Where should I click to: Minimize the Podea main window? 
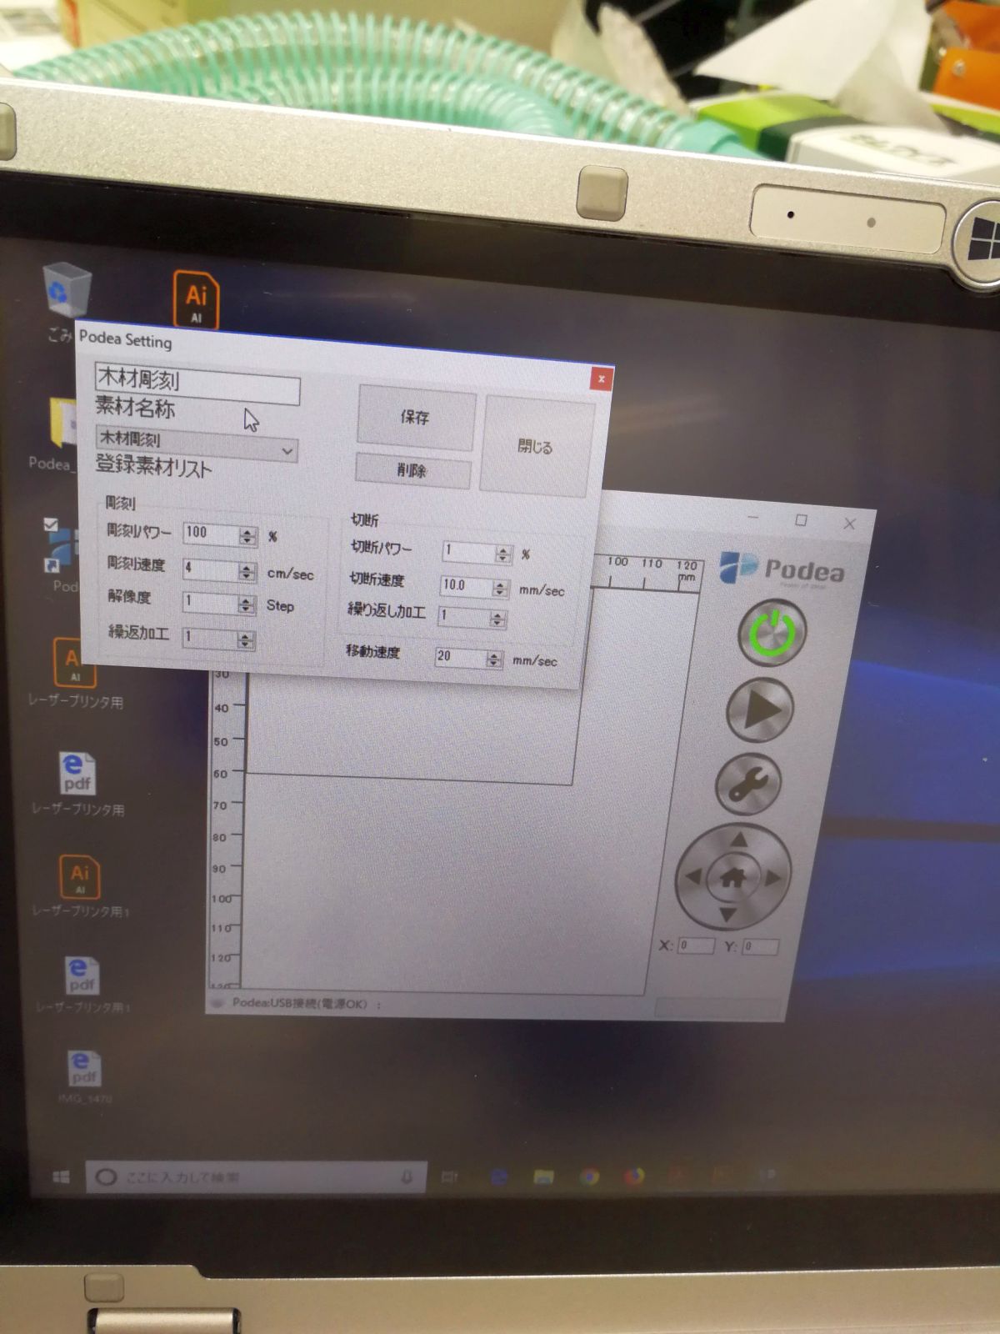pyautogui.click(x=753, y=519)
